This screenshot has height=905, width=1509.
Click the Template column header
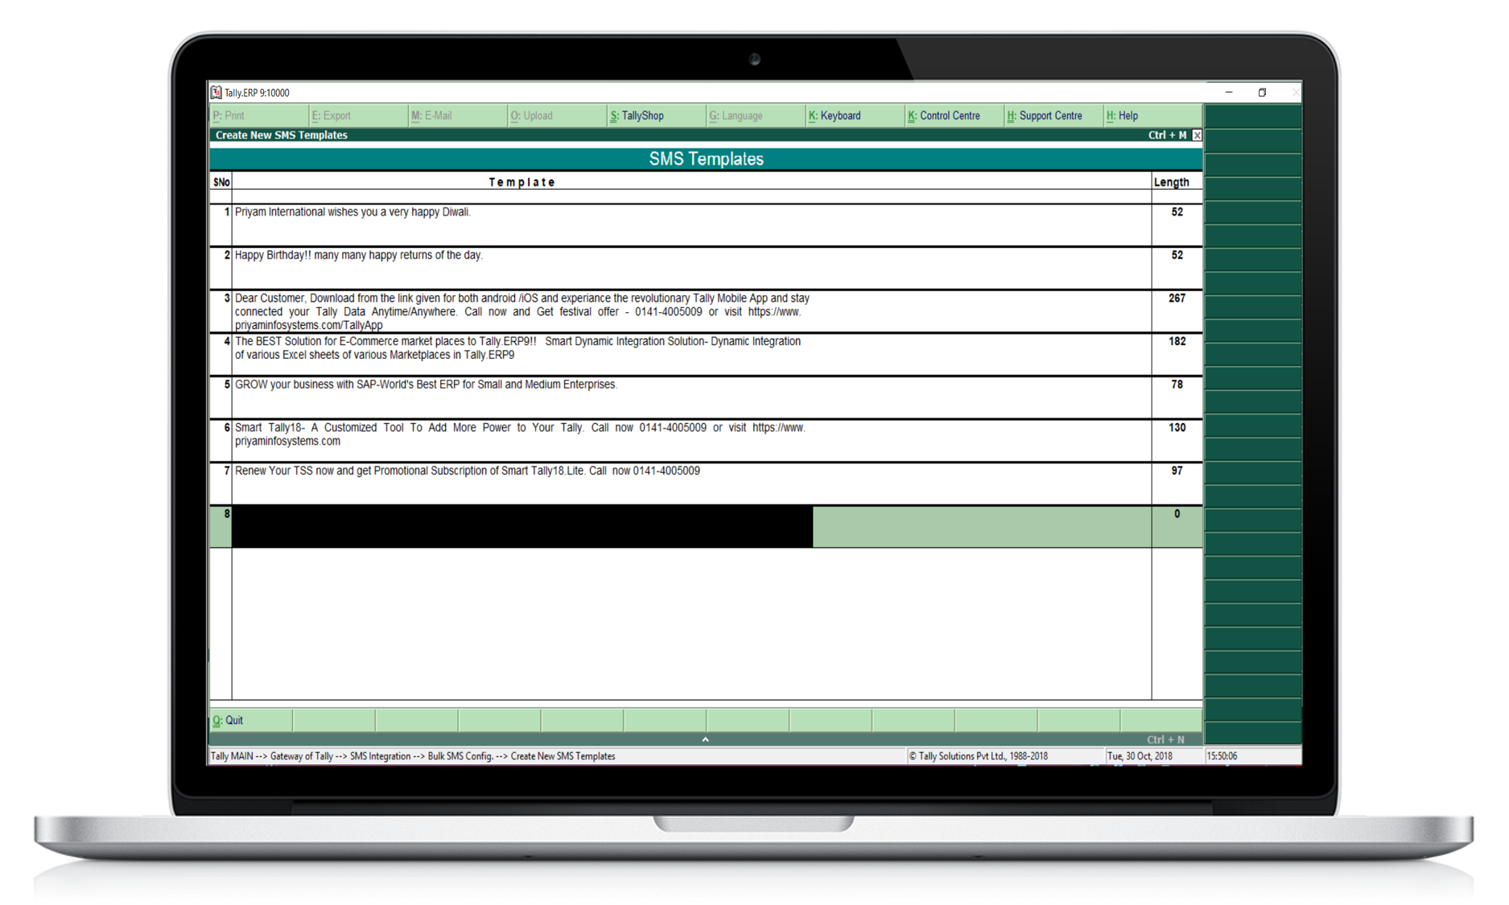522,183
